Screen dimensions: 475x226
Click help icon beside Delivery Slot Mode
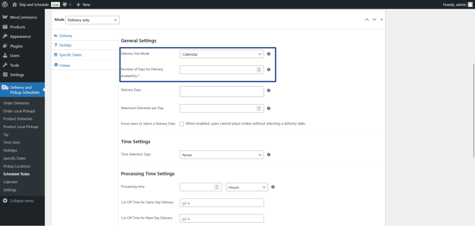(x=269, y=54)
